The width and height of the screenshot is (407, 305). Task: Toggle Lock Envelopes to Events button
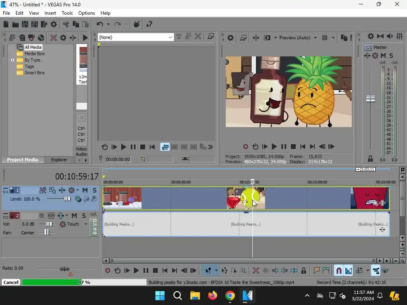(x=376, y=271)
